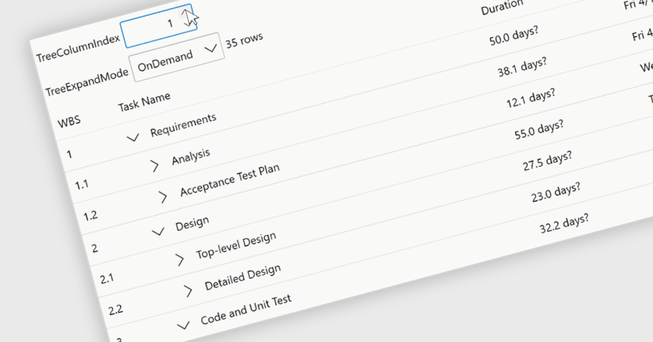Sort by the Duration column header
The height and width of the screenshot is (342, 653).
502,8
